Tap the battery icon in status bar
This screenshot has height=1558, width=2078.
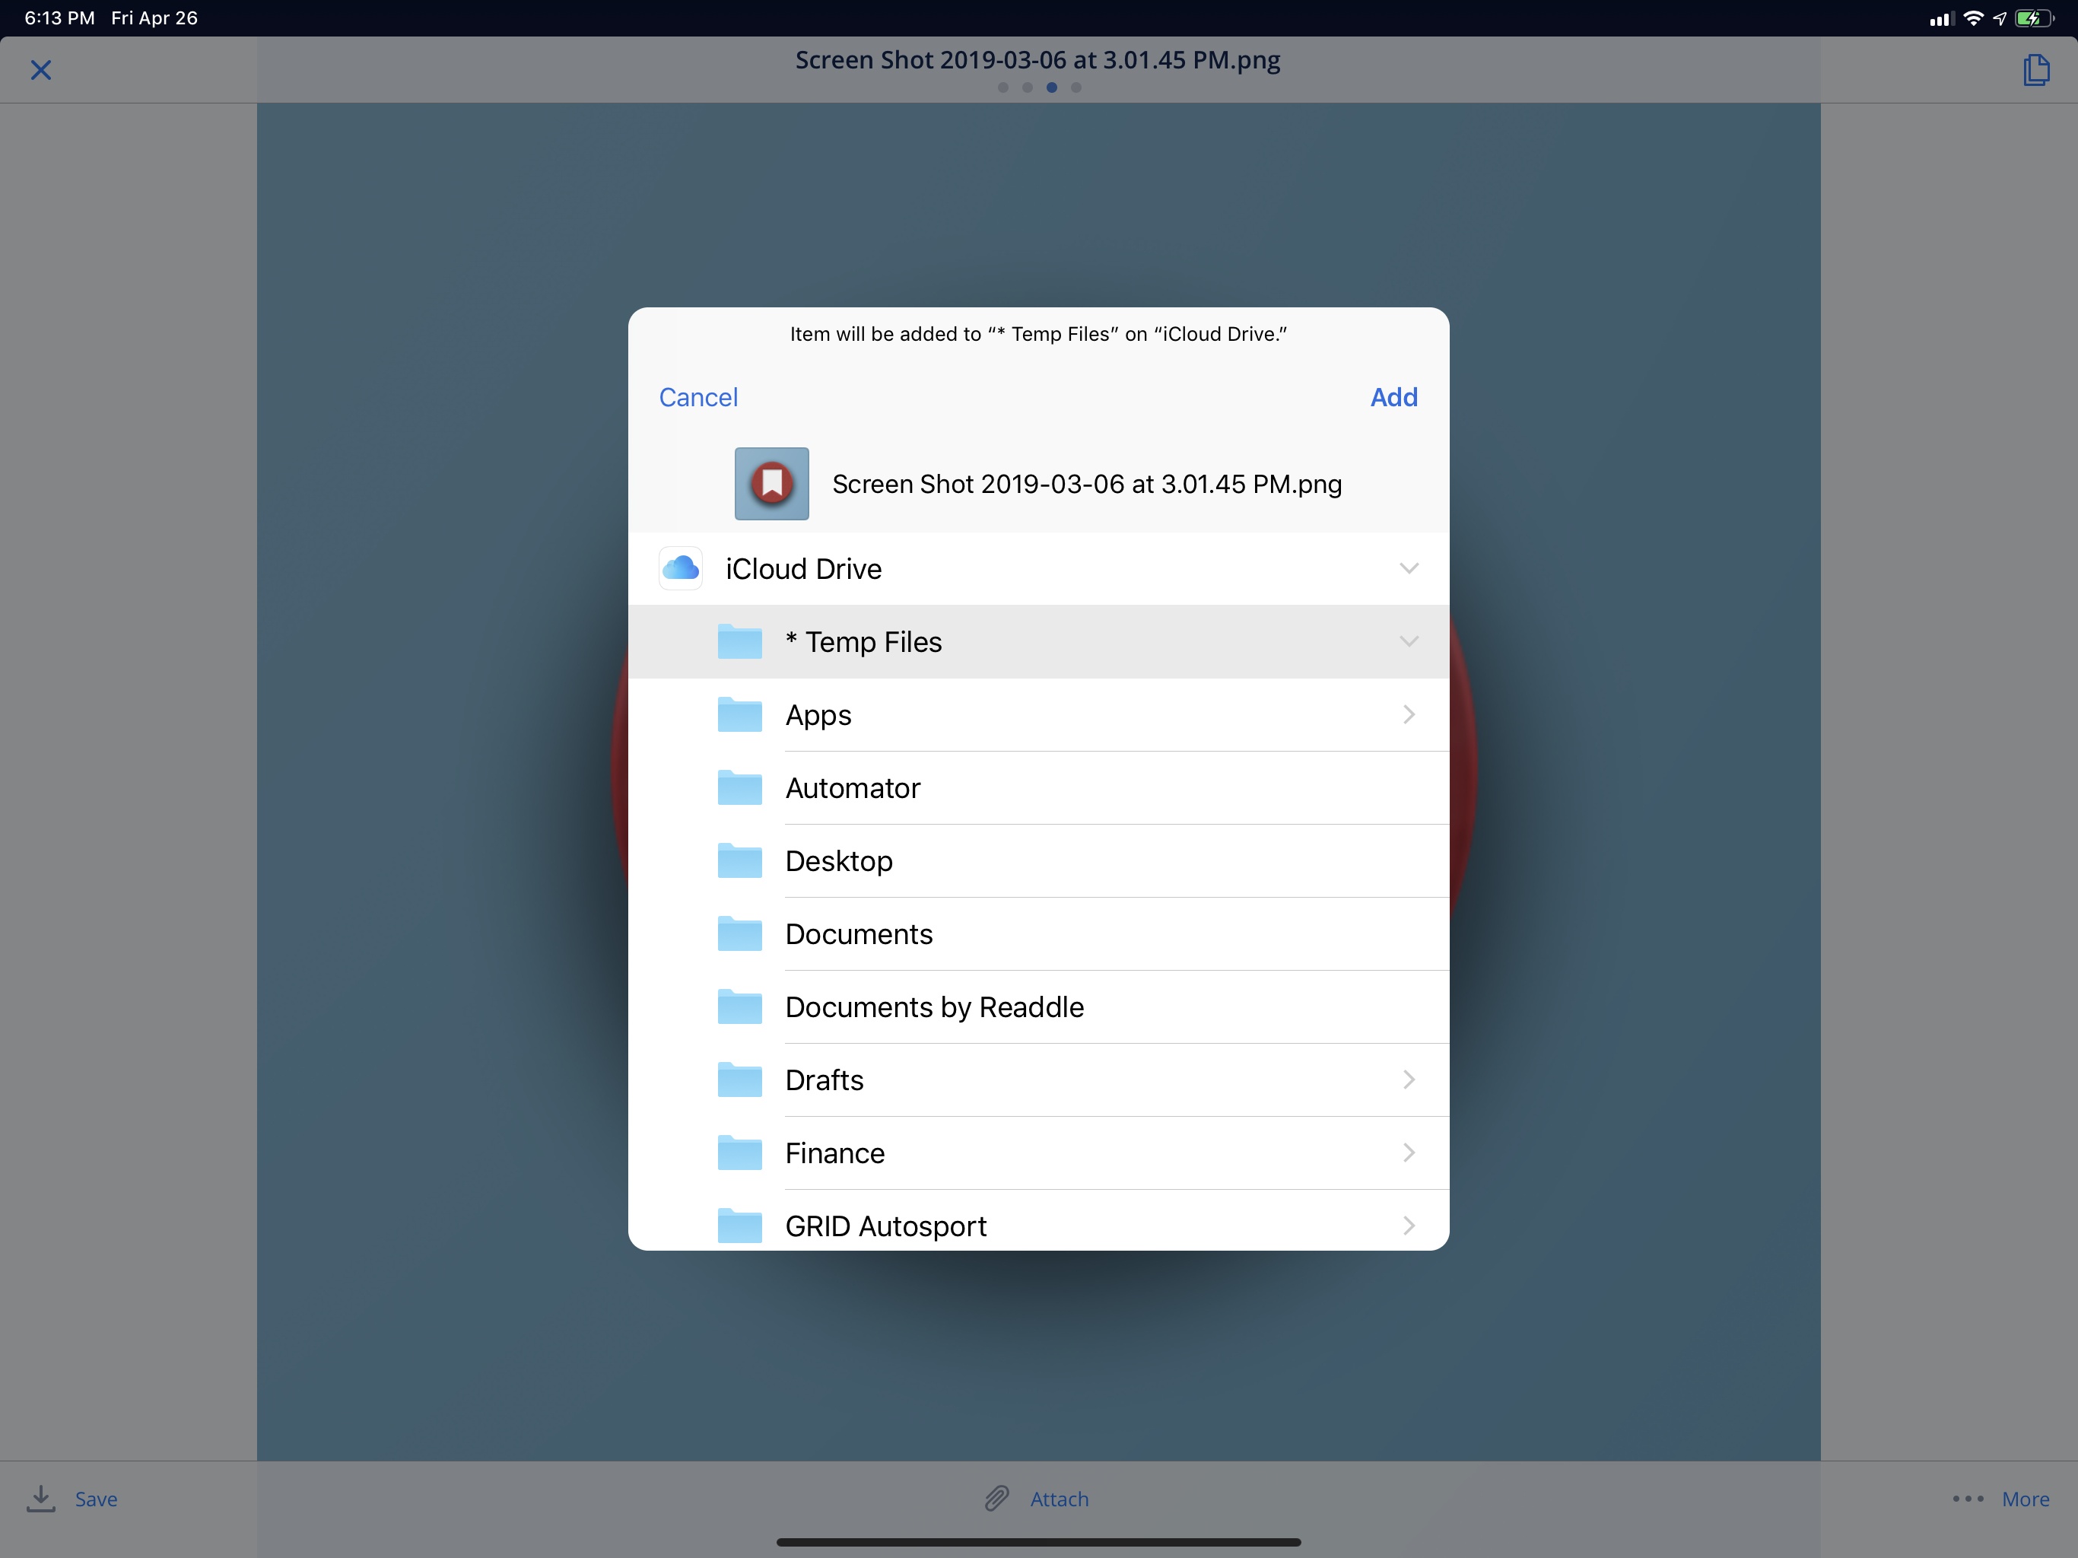click(x=2034, y=17)
